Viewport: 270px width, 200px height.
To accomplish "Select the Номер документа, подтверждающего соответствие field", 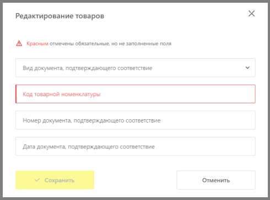I will pos(136,120).
